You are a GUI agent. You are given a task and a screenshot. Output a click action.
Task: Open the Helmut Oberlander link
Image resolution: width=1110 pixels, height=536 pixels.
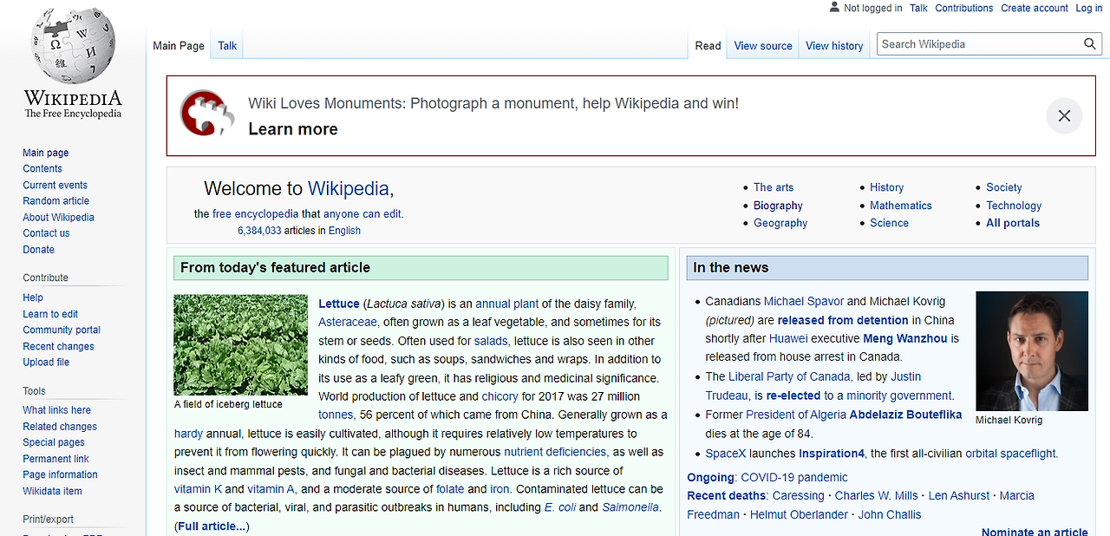(800, 514)
